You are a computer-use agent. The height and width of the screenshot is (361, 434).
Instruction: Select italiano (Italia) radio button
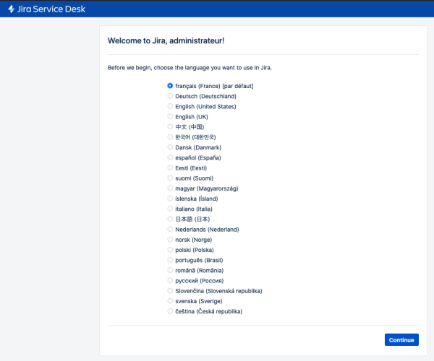[170, 209]
